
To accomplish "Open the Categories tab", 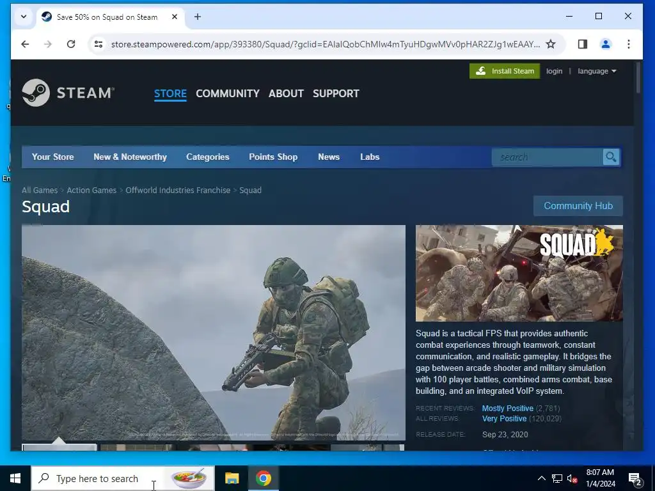I will 208,157.
